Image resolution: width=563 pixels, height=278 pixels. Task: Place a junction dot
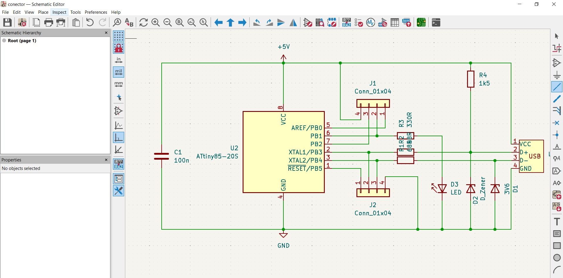click(557, 135)
